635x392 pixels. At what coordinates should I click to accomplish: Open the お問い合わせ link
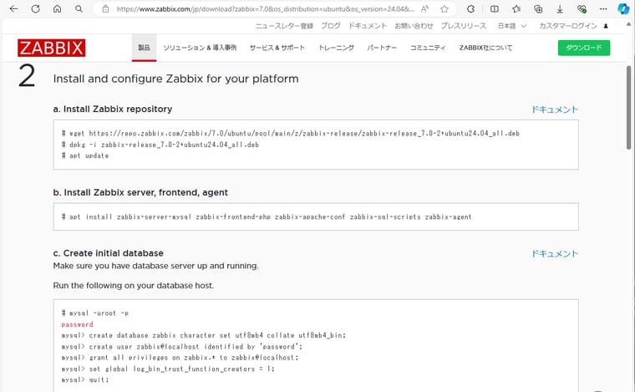(x=414, y=26)
